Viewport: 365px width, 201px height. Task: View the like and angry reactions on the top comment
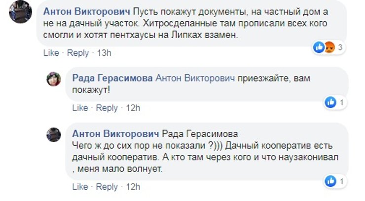[x=325, y=47]
